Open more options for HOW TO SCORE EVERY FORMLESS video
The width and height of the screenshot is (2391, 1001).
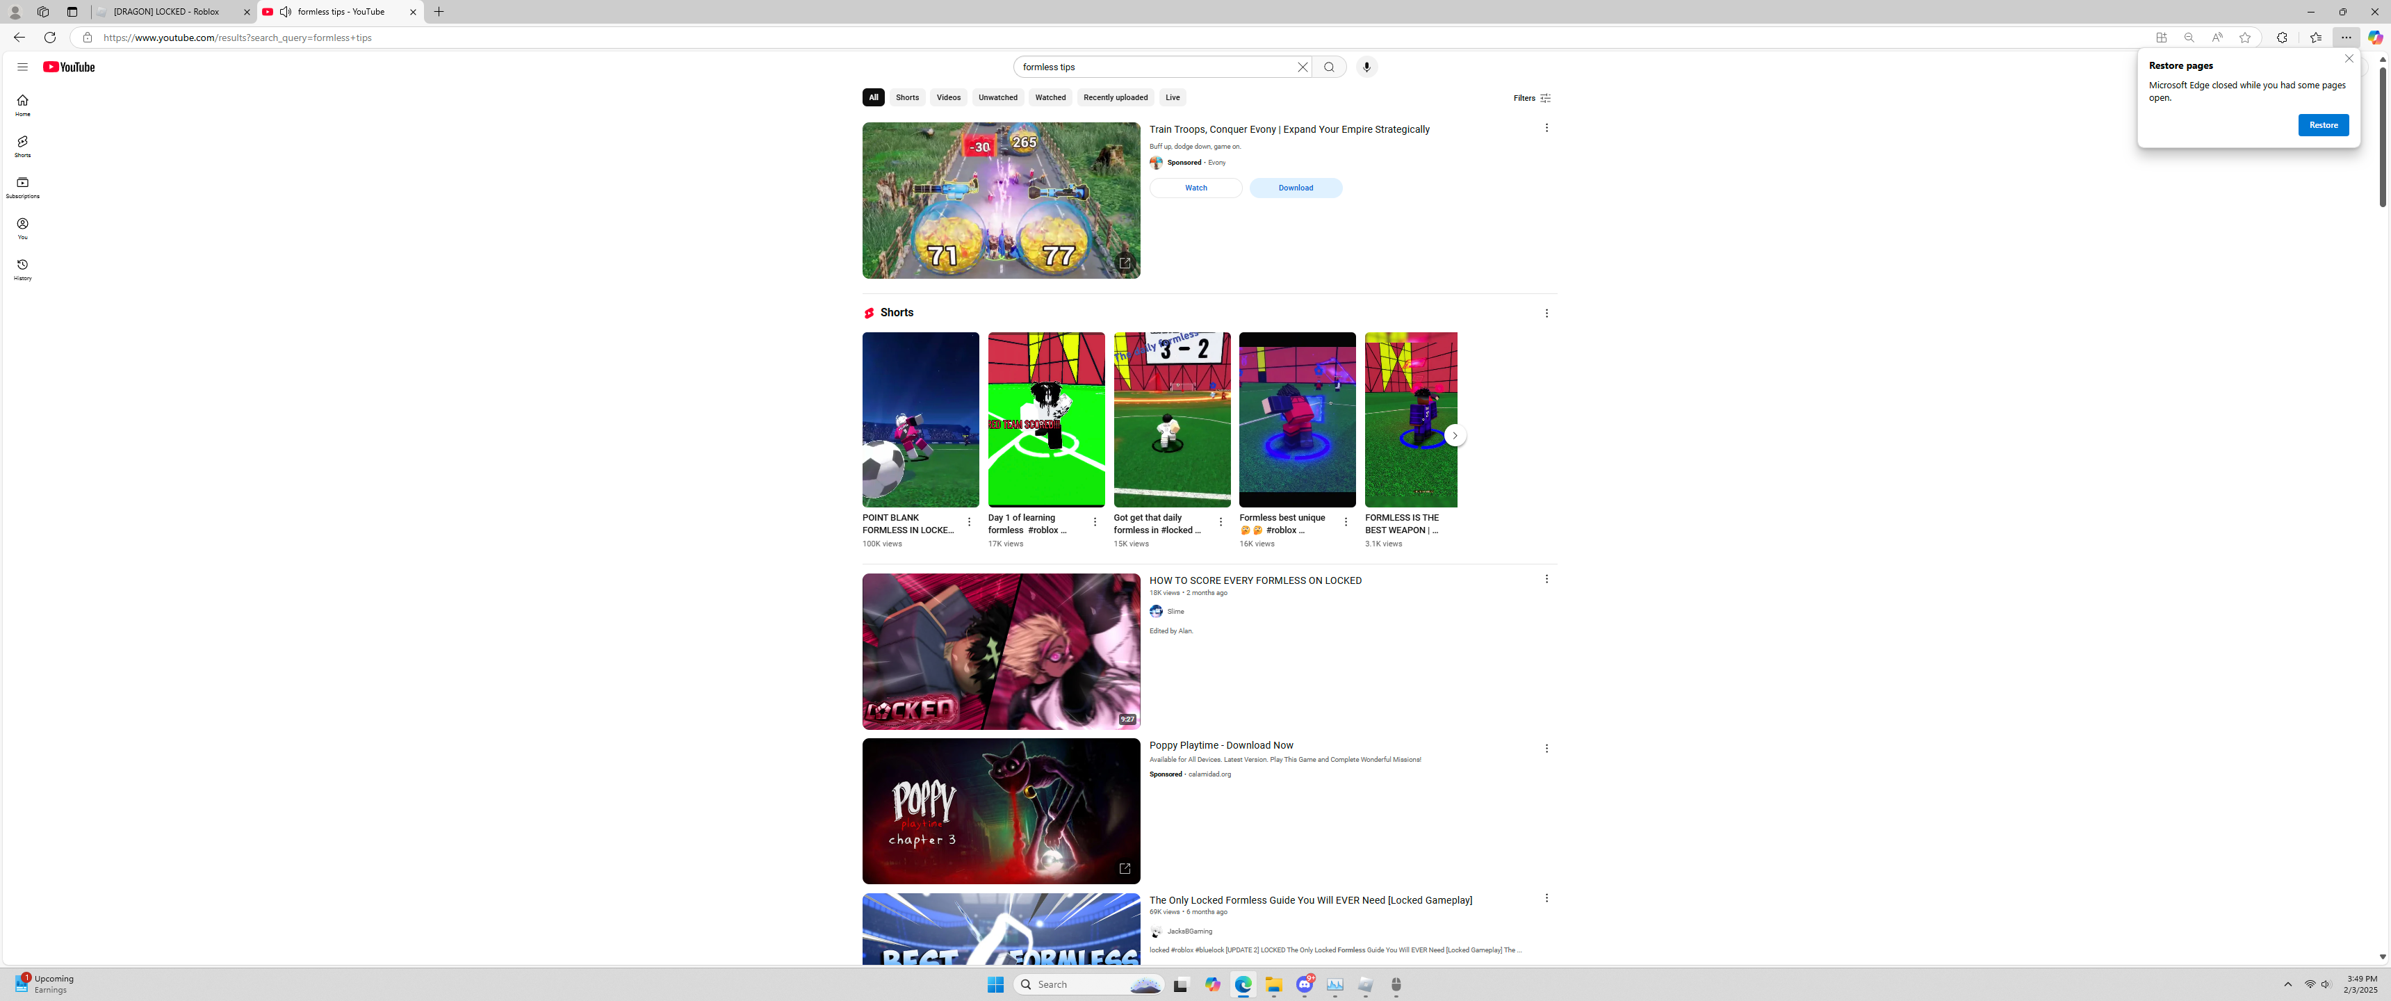point(1547,580)
